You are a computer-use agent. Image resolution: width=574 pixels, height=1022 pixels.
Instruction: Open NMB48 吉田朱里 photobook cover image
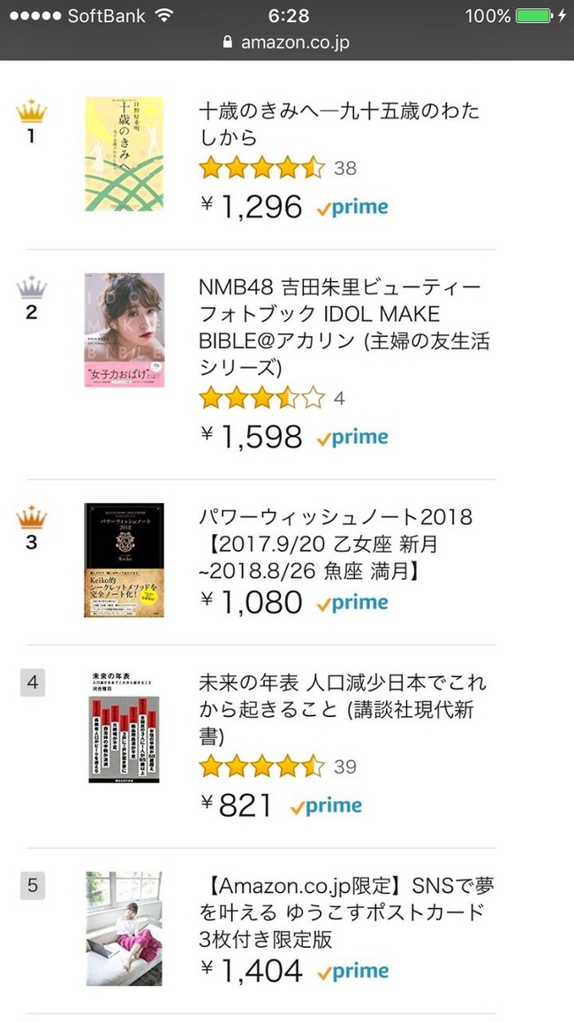click(x=124, y=330)
